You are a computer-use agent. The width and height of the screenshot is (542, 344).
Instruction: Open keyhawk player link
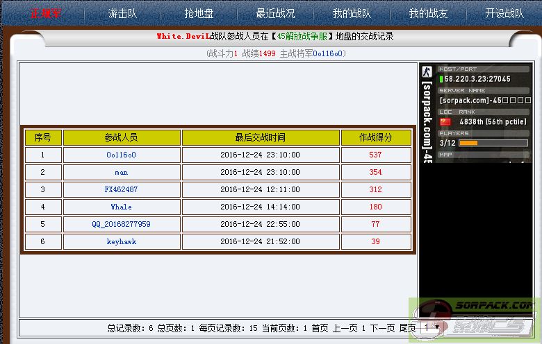tap(121, 241)
